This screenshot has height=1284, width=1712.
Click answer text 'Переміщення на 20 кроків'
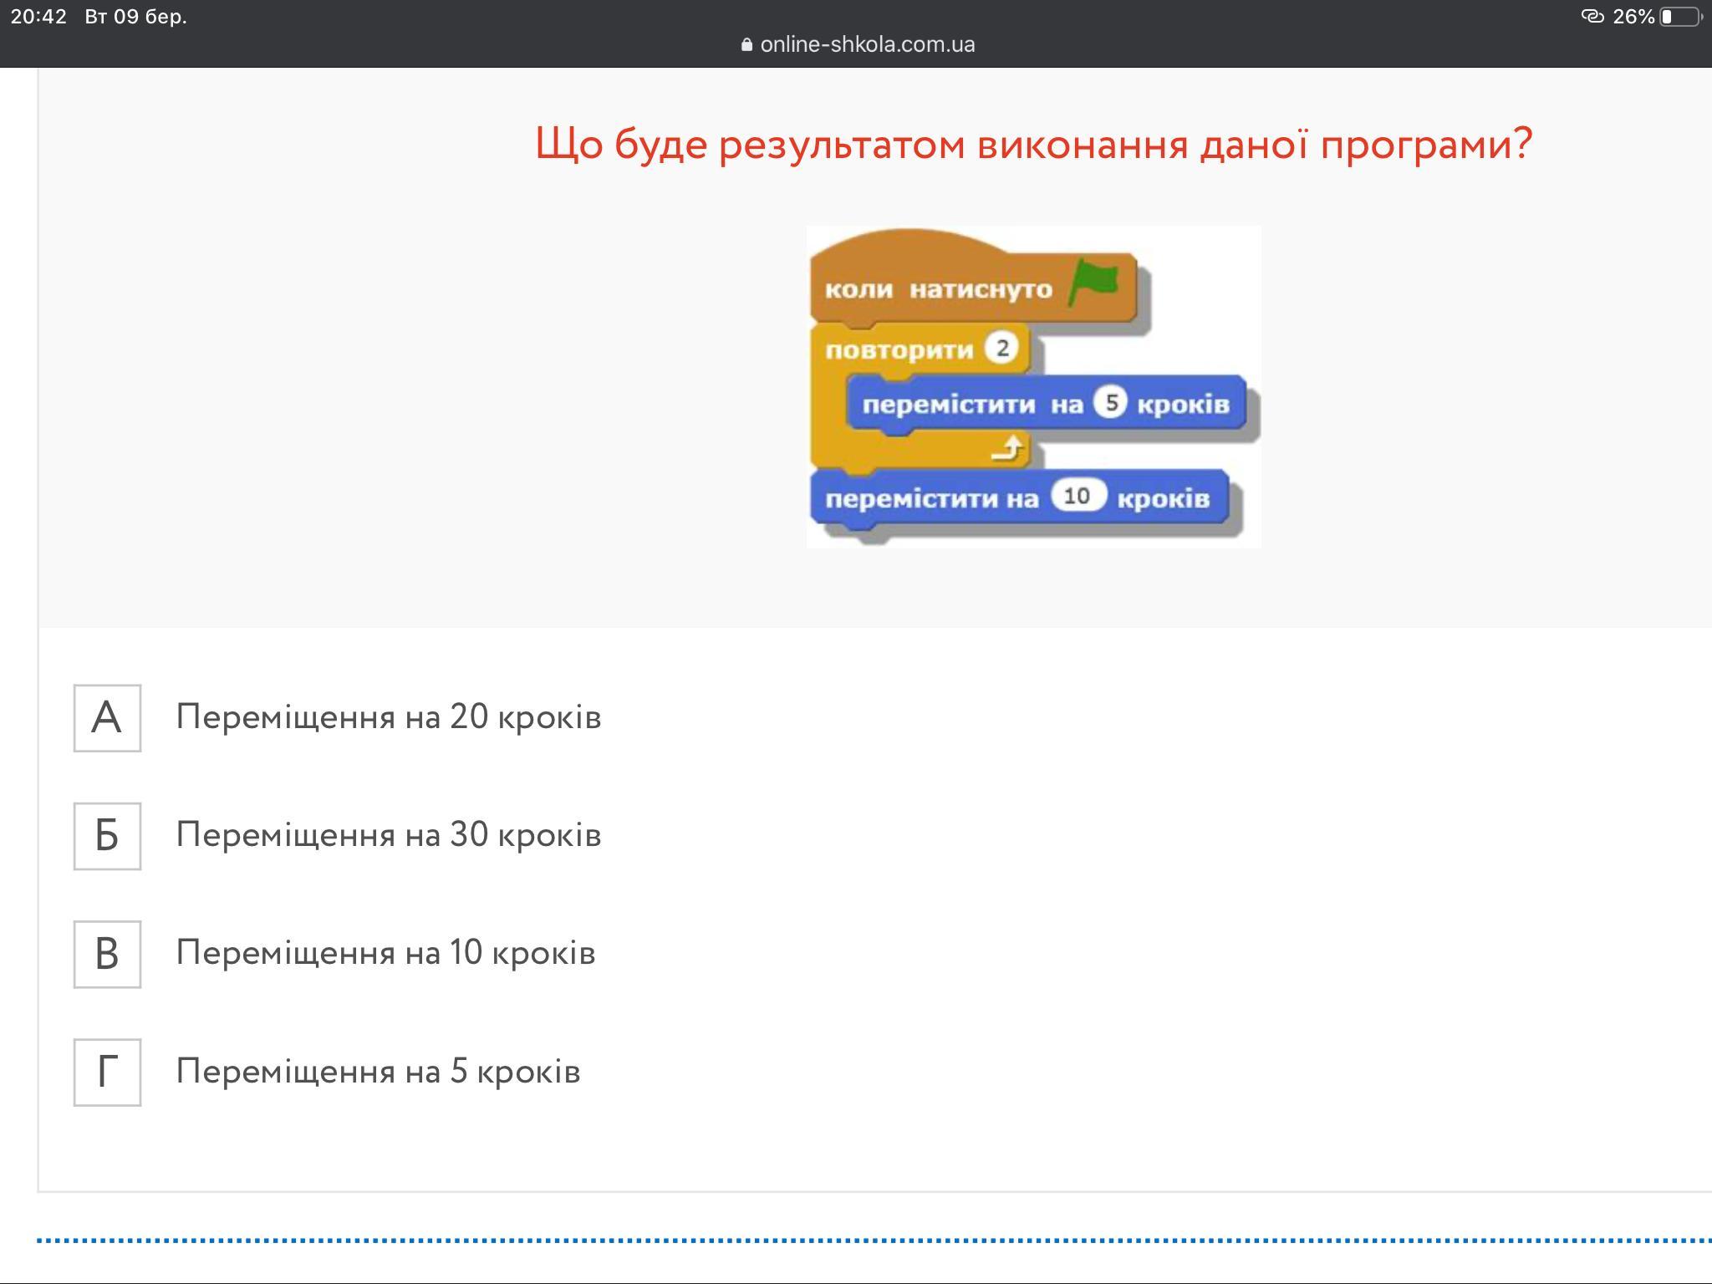[x=388, y=717]
